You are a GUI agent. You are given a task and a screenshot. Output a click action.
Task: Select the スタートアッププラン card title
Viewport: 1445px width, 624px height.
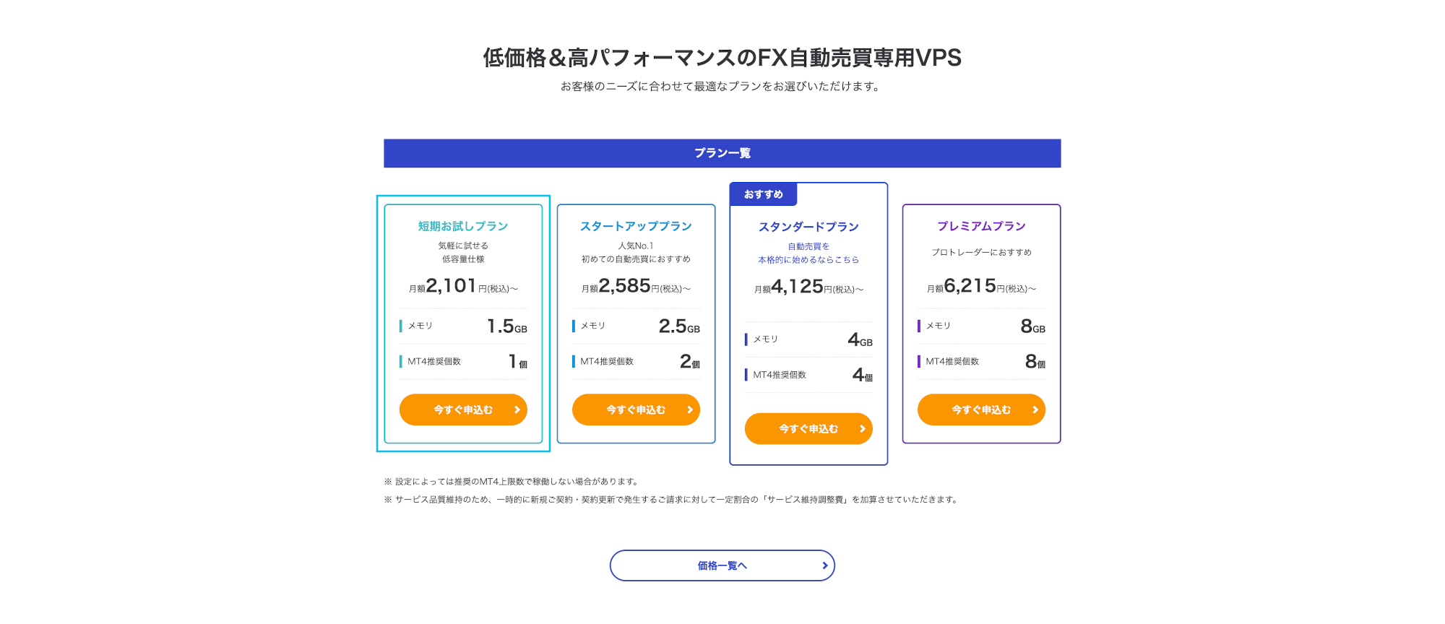pyautogui.click(x=636, y=226)
